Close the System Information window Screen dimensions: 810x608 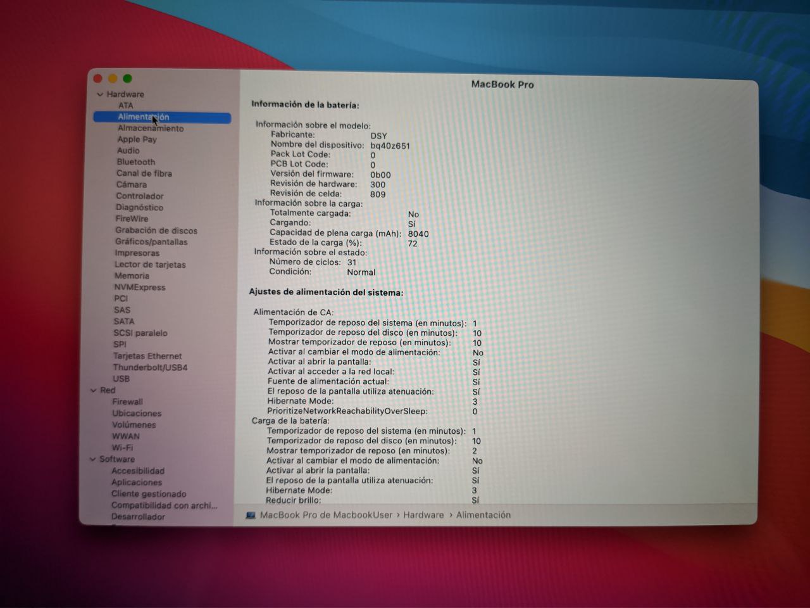[x=97, y=79]
